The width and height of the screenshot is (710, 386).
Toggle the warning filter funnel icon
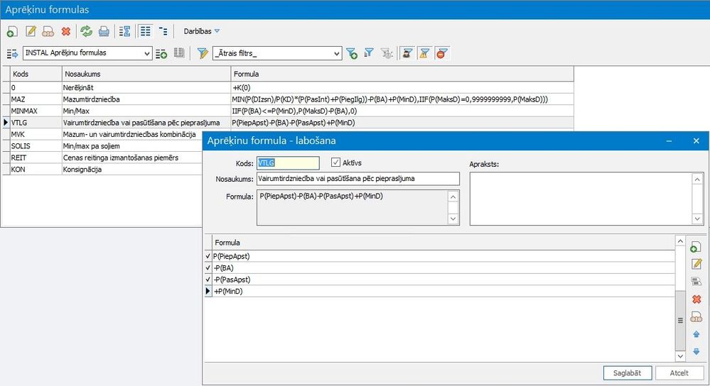tap(424, 53)
